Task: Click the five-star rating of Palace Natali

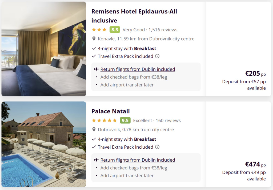Action: pos(104,120)
